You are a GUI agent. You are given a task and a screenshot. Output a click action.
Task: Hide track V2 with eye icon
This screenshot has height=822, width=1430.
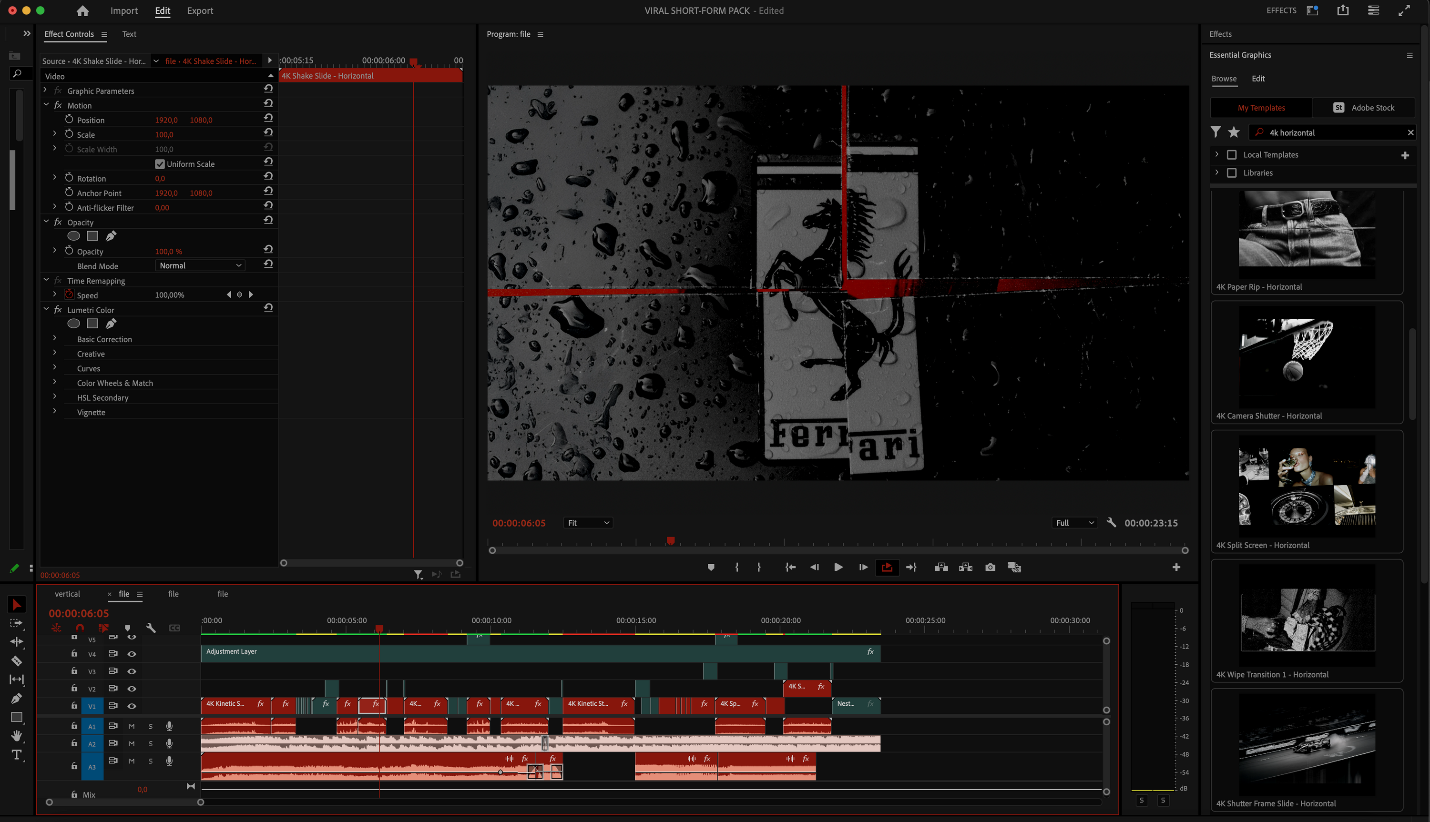[x=132, y=689]
